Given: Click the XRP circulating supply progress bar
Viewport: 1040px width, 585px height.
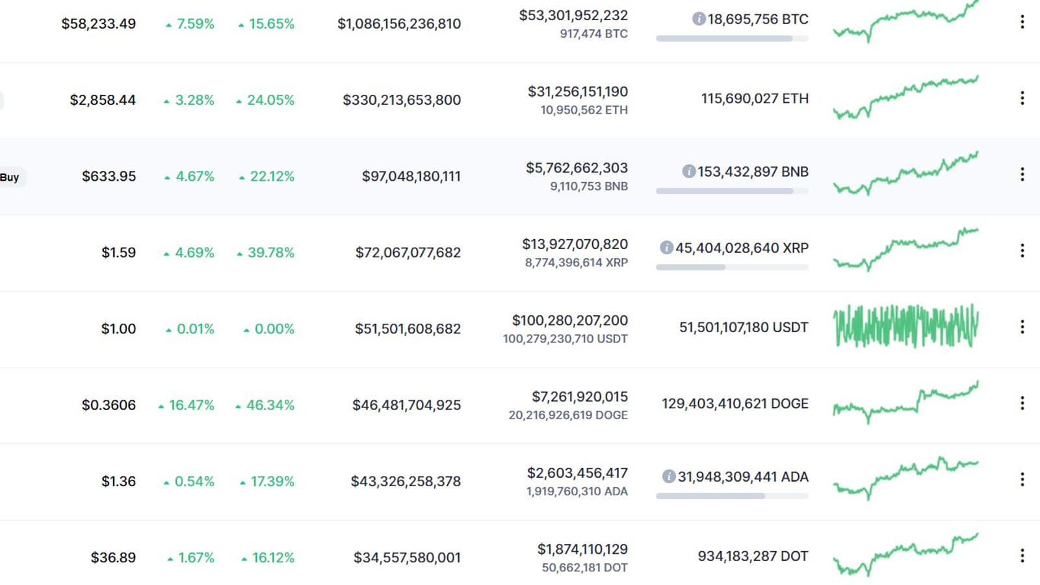Looking at the screenshot, I should [x=732, y=267].
